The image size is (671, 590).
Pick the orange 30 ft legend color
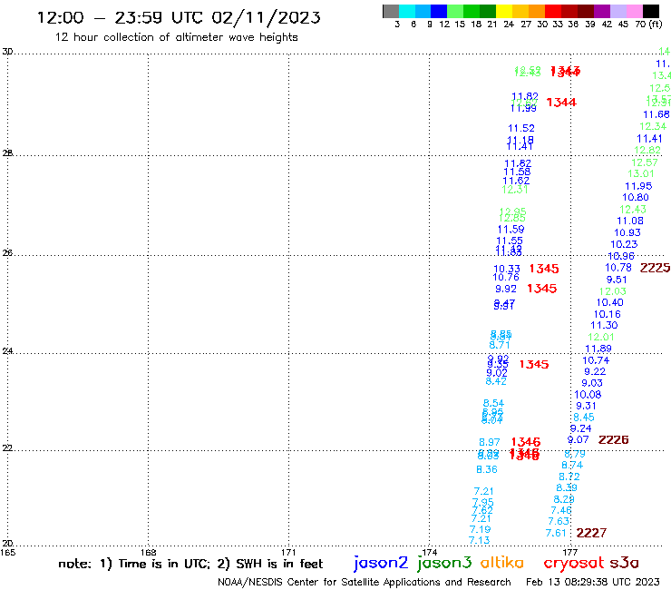[537, 11]
